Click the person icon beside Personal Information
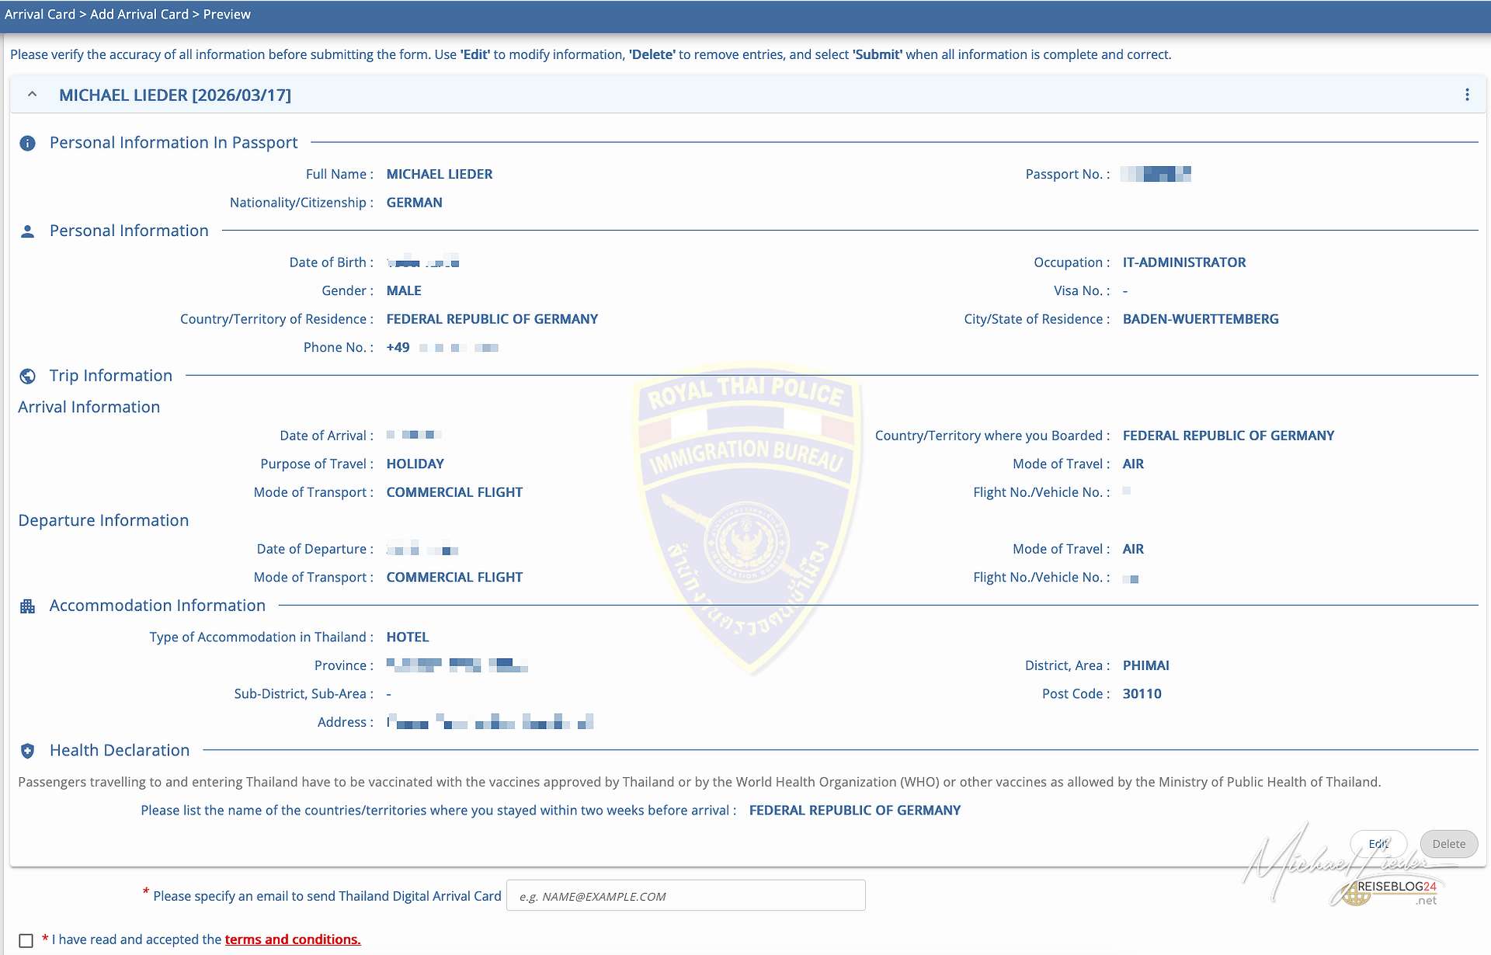Image resolution: width=1491 pixels, height=955 pixels. pos(27,231)
